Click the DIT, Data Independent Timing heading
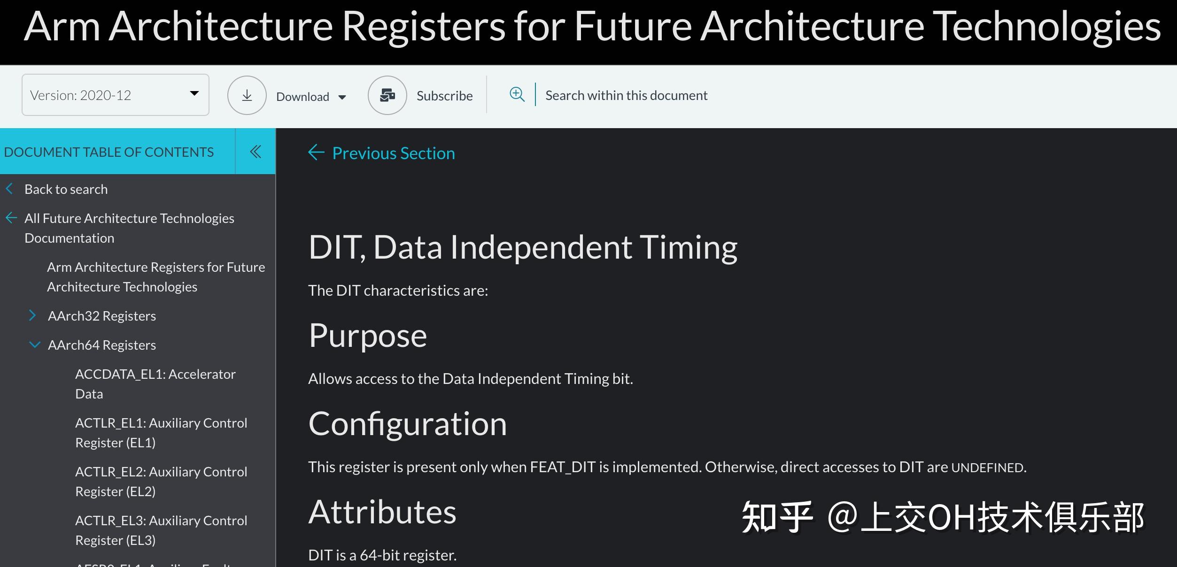Viewport: 1177px width, 567px height. click(x=523, y=247)
